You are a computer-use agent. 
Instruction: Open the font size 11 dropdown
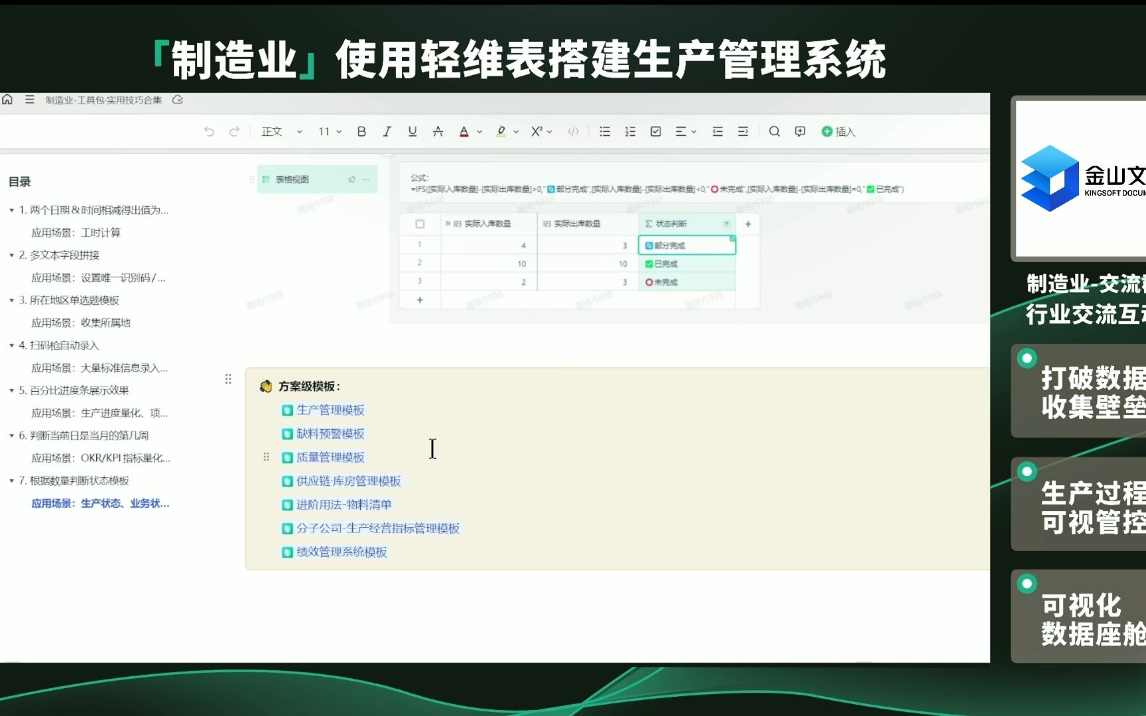click(x=330, y=131)
